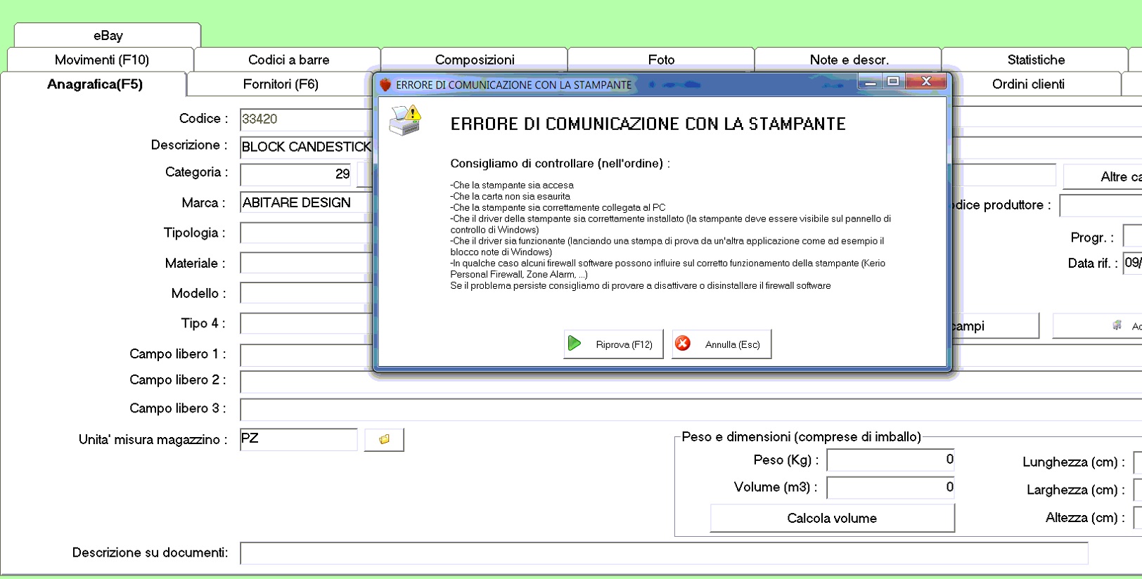
Task: Open the Foto tab
Action: pos(661,60)
